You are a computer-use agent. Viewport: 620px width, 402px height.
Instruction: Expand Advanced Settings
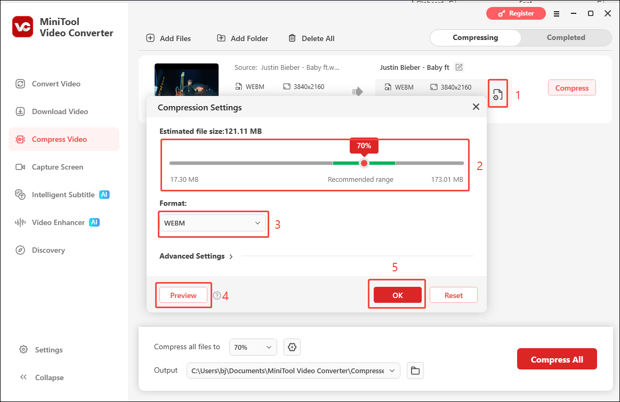tap(196, 256)
